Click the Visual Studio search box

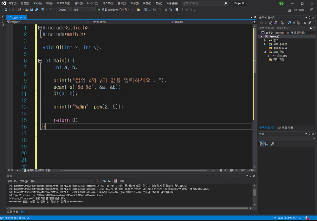point(205,3)
